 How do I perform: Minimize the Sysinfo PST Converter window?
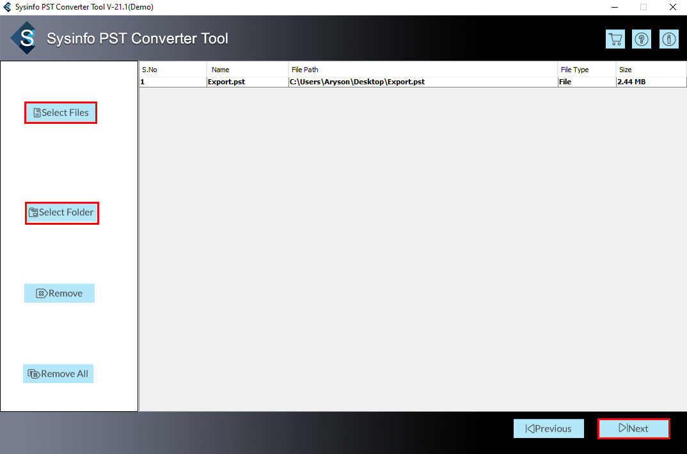tap(615, 7)
